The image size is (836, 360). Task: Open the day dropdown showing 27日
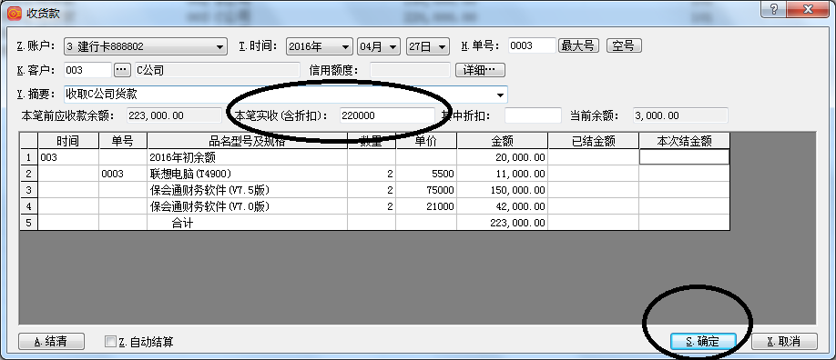(x=428, y=46)
